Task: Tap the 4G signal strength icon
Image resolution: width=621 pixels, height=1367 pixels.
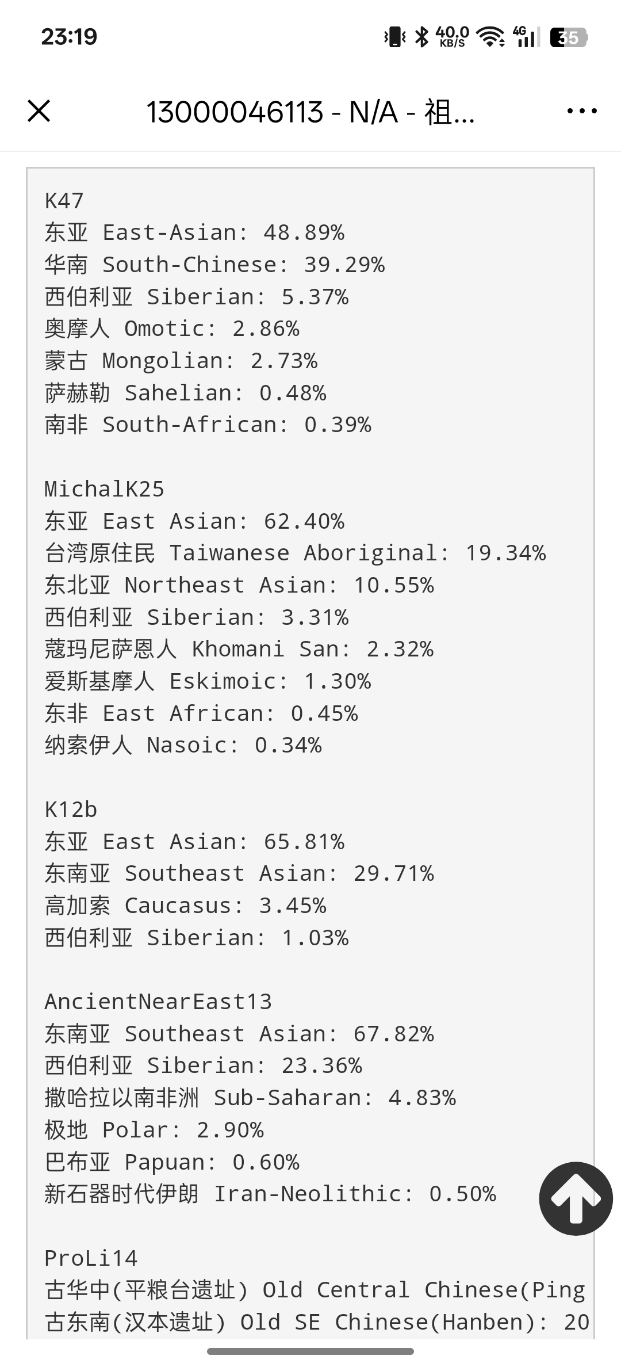Action: (526, 37)
